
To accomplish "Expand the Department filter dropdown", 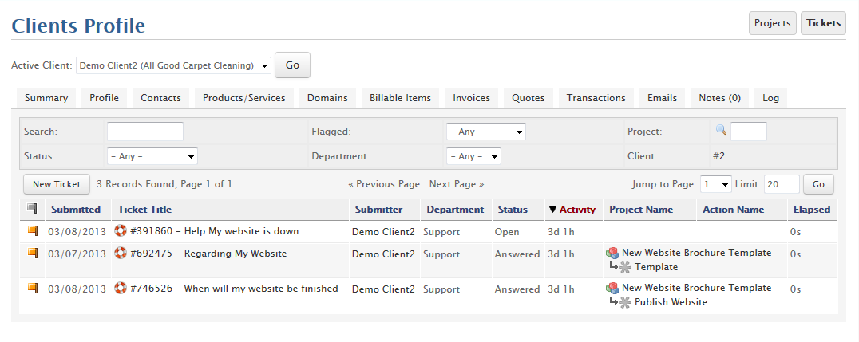I will click(x=473, y=156).
